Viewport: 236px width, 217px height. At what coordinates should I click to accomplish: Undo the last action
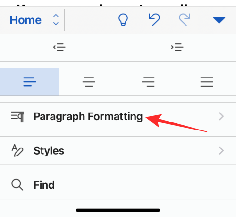coord(154,19)
